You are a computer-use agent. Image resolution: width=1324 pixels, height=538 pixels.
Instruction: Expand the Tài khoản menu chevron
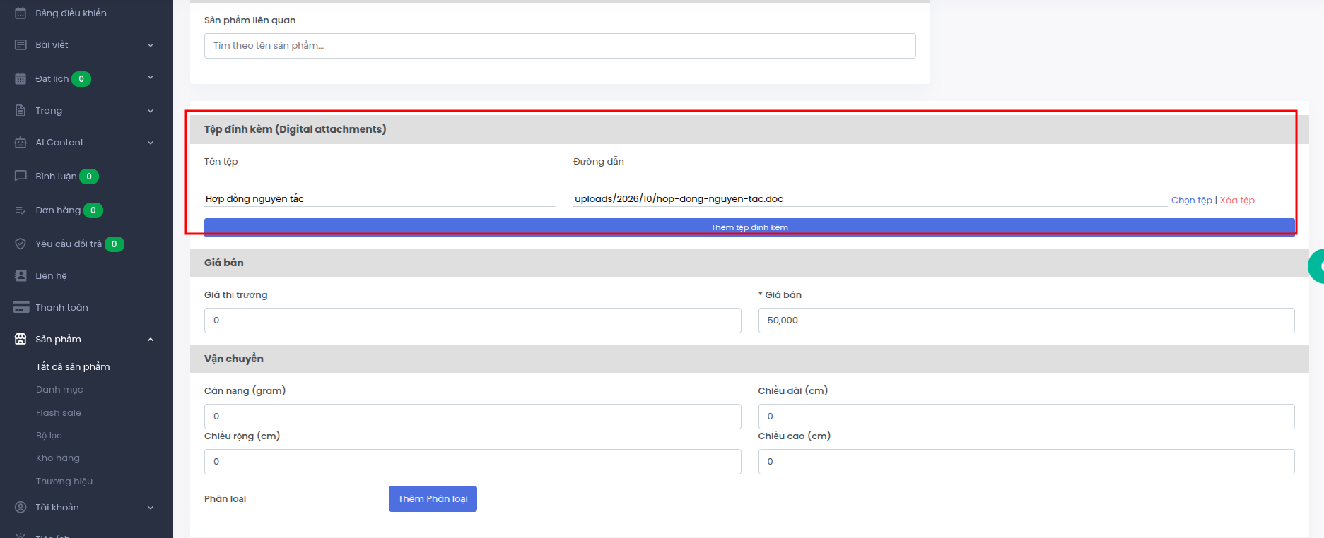151,508
